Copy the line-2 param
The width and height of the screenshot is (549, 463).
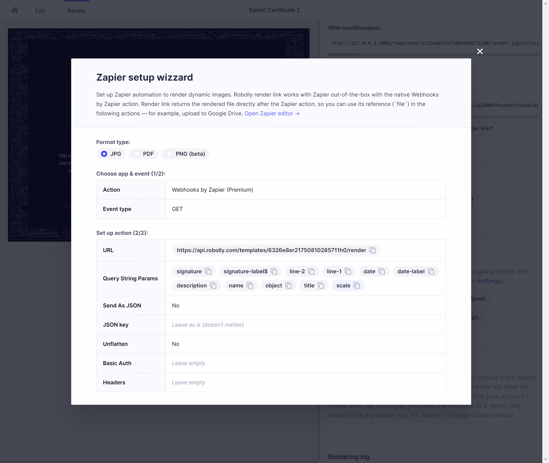click(311, 271)
